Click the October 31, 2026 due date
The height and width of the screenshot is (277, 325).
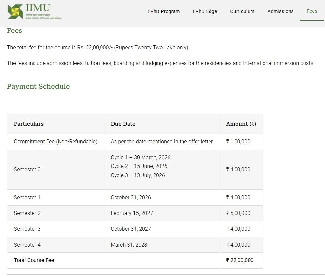pos(131,197)
